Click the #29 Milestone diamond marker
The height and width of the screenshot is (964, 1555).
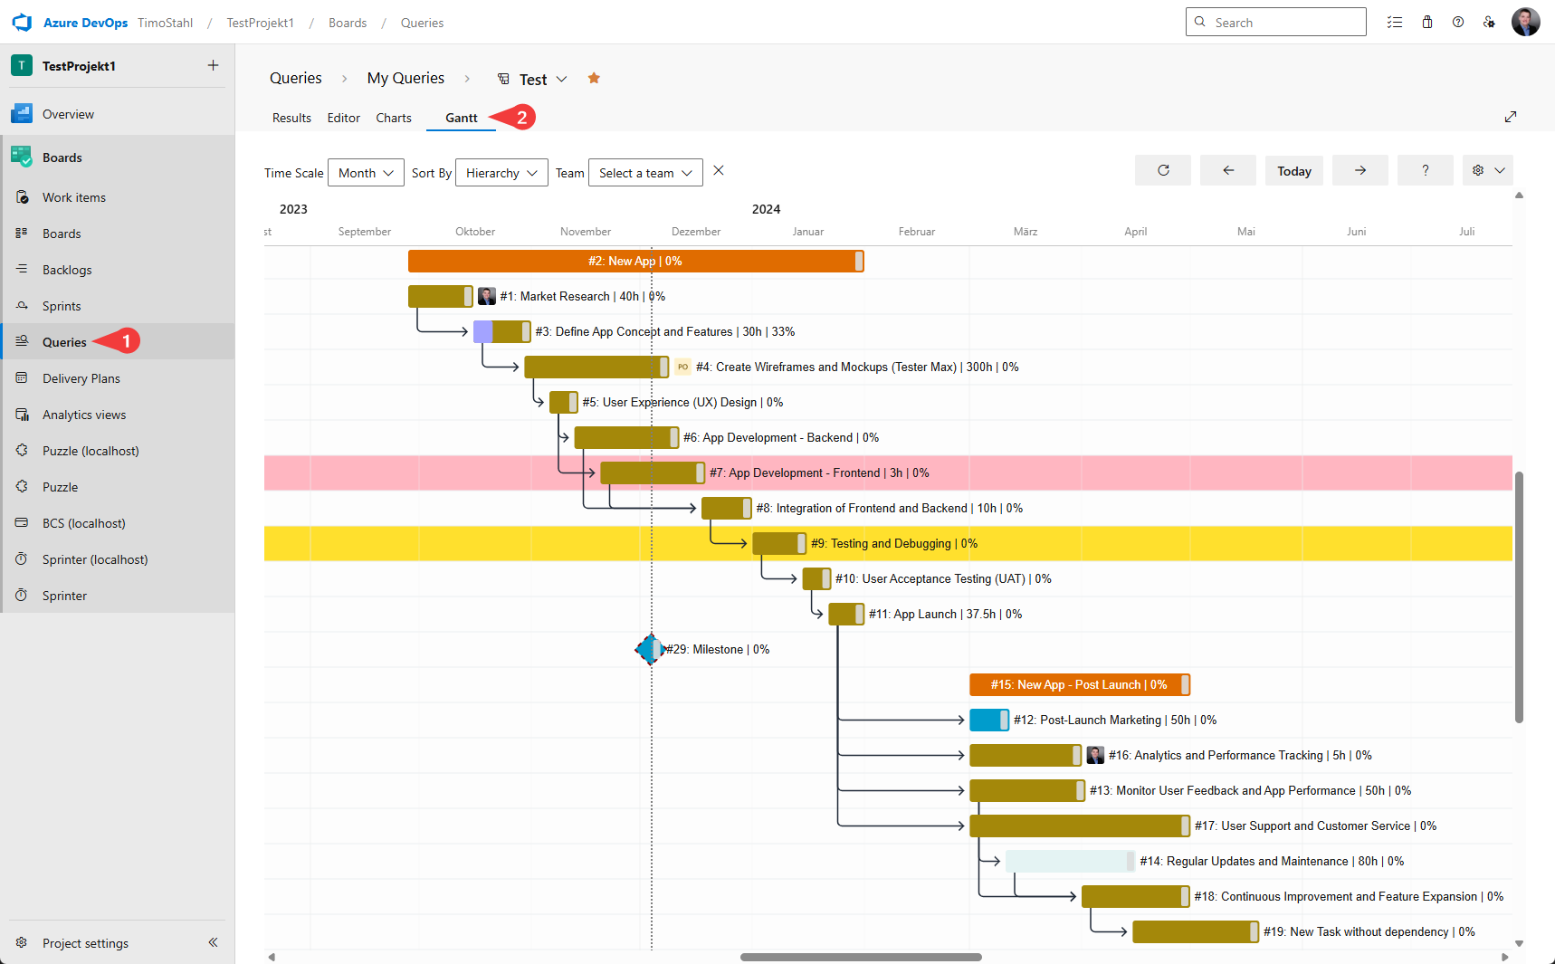[647, 649]
